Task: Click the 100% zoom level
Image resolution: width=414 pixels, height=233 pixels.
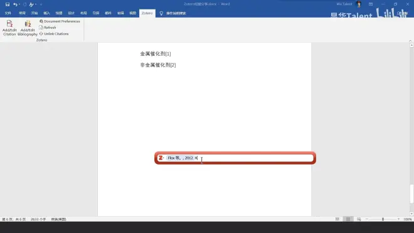Action: tap(407, 219)
